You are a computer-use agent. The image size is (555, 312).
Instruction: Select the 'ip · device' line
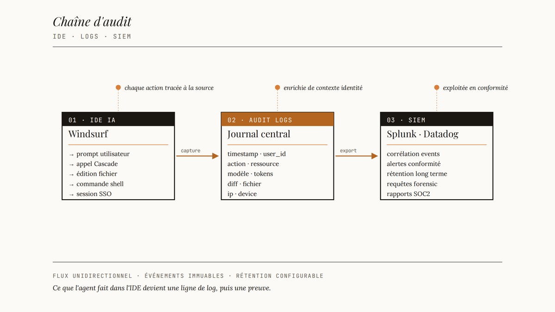242,194
